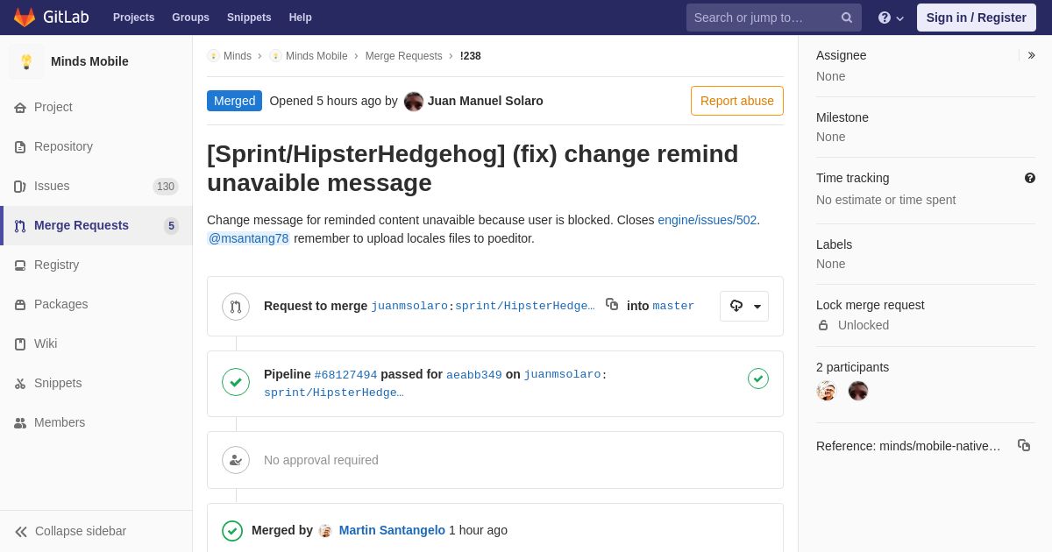Open the sprint/HipsterHedge… branch link in the merge row
The height and width of the screenshot is (552, 1052).
(525, 306)
